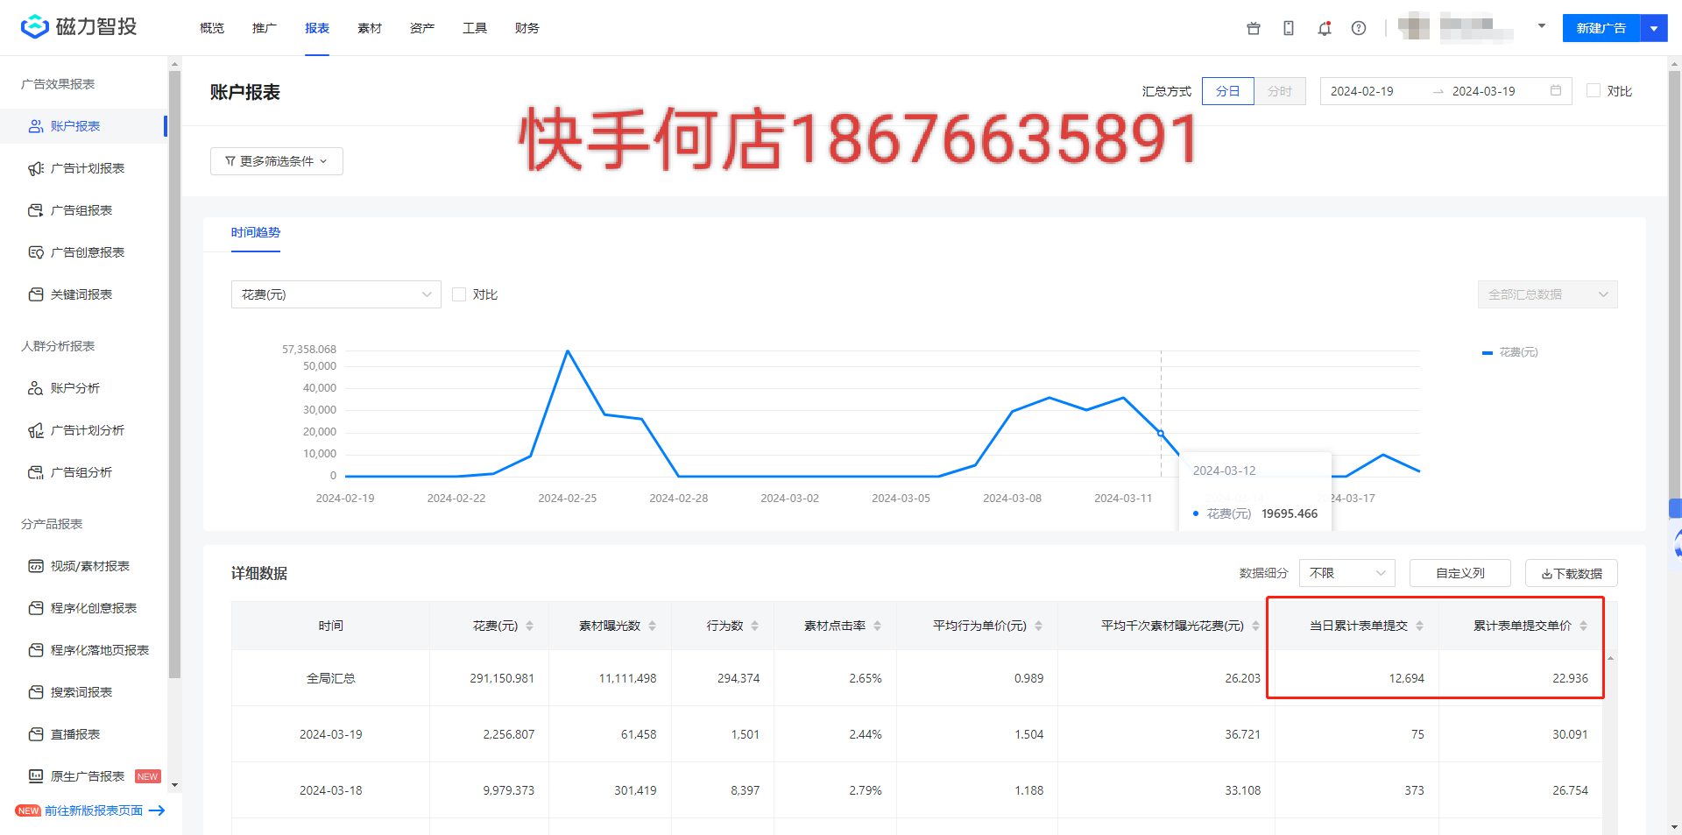
Task: Select the 分日 summary mode
Action: (x=1228, y=91)
